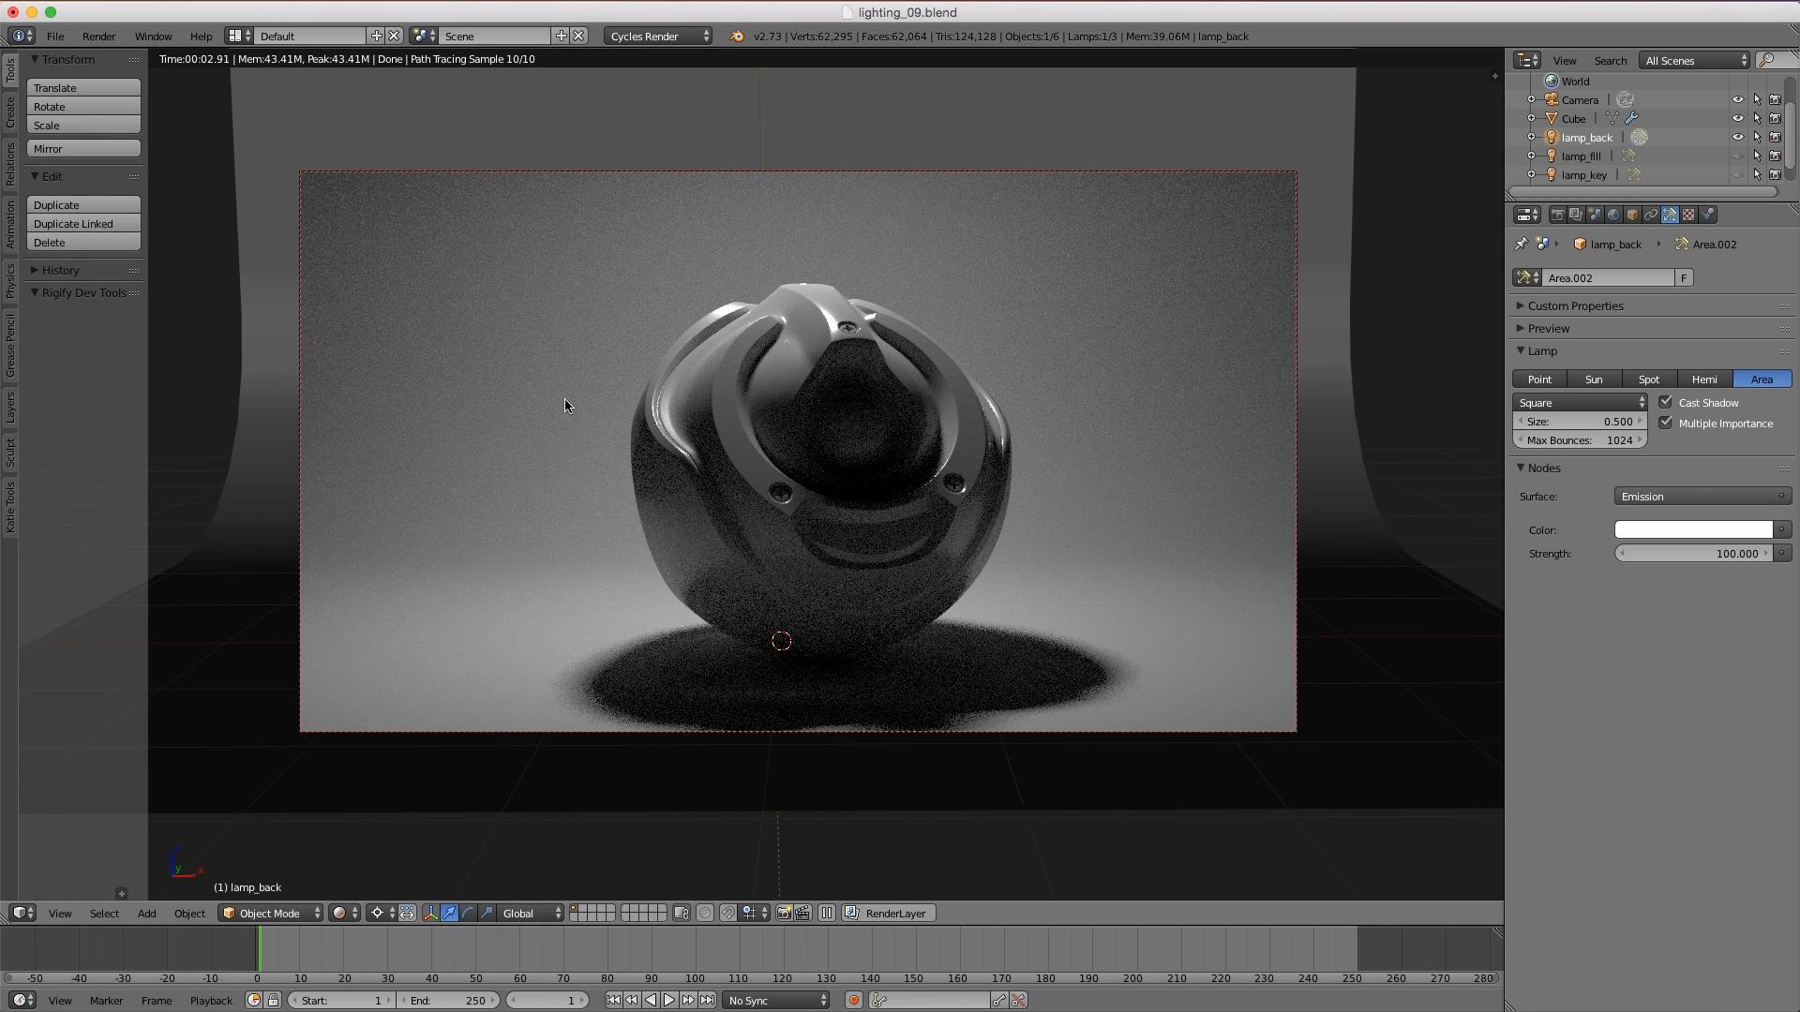
Task: Toggle Cast Shadow checkbox
Action: click(x=1667, y=402)
